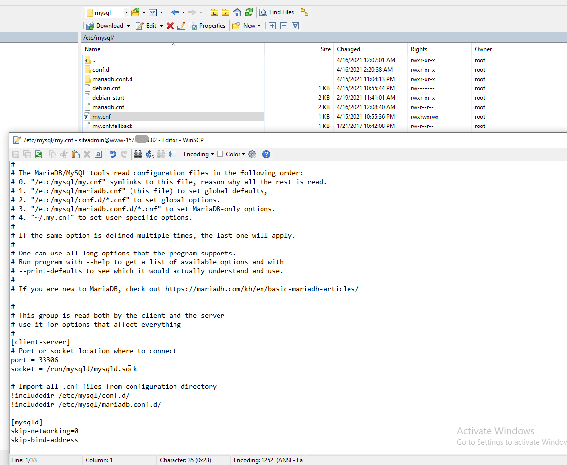The height and width of the screenshot is (465, 567).
Task: Expand the Edit dropdown arrow
Action: (x=161, y=26)
